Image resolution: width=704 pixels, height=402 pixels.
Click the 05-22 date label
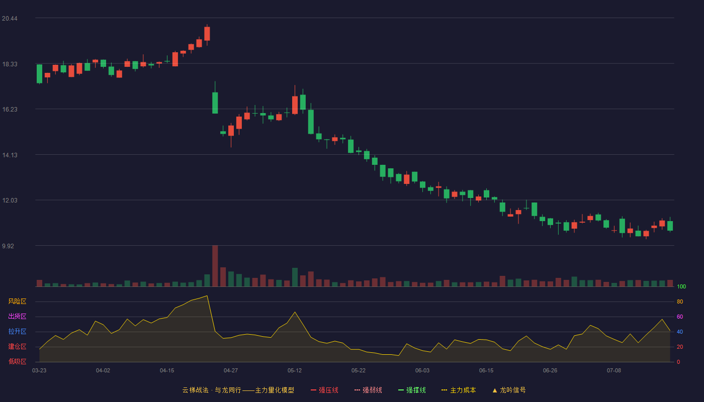[x=359, y=370]
